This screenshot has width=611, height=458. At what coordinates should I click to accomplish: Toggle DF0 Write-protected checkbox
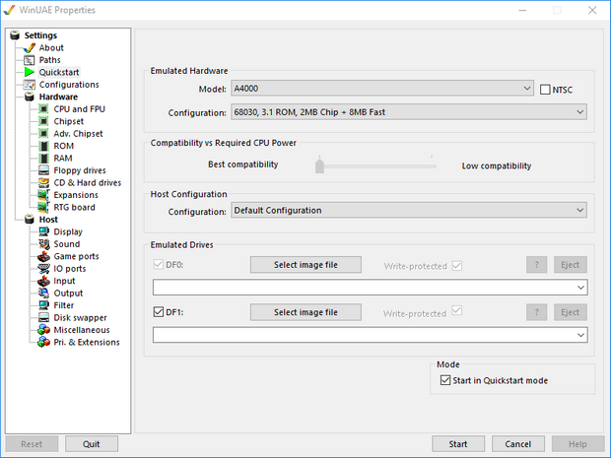coord(457,266)
